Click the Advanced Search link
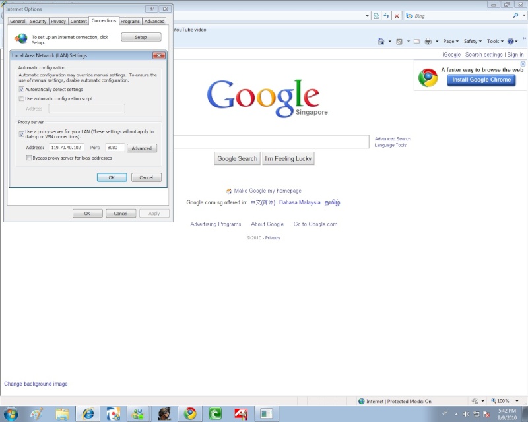The image size is (528, 422). coord(393,138)
